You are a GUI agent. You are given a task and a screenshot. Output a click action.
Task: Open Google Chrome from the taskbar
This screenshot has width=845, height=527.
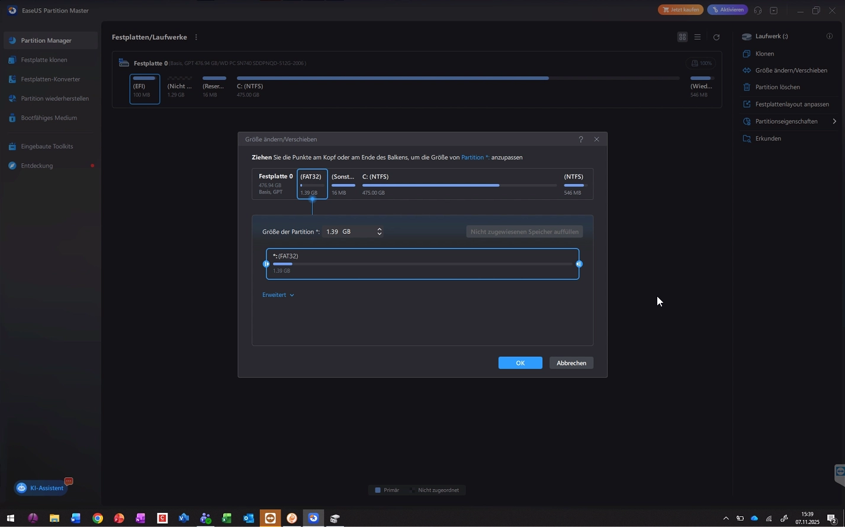(x=97, y=519)
